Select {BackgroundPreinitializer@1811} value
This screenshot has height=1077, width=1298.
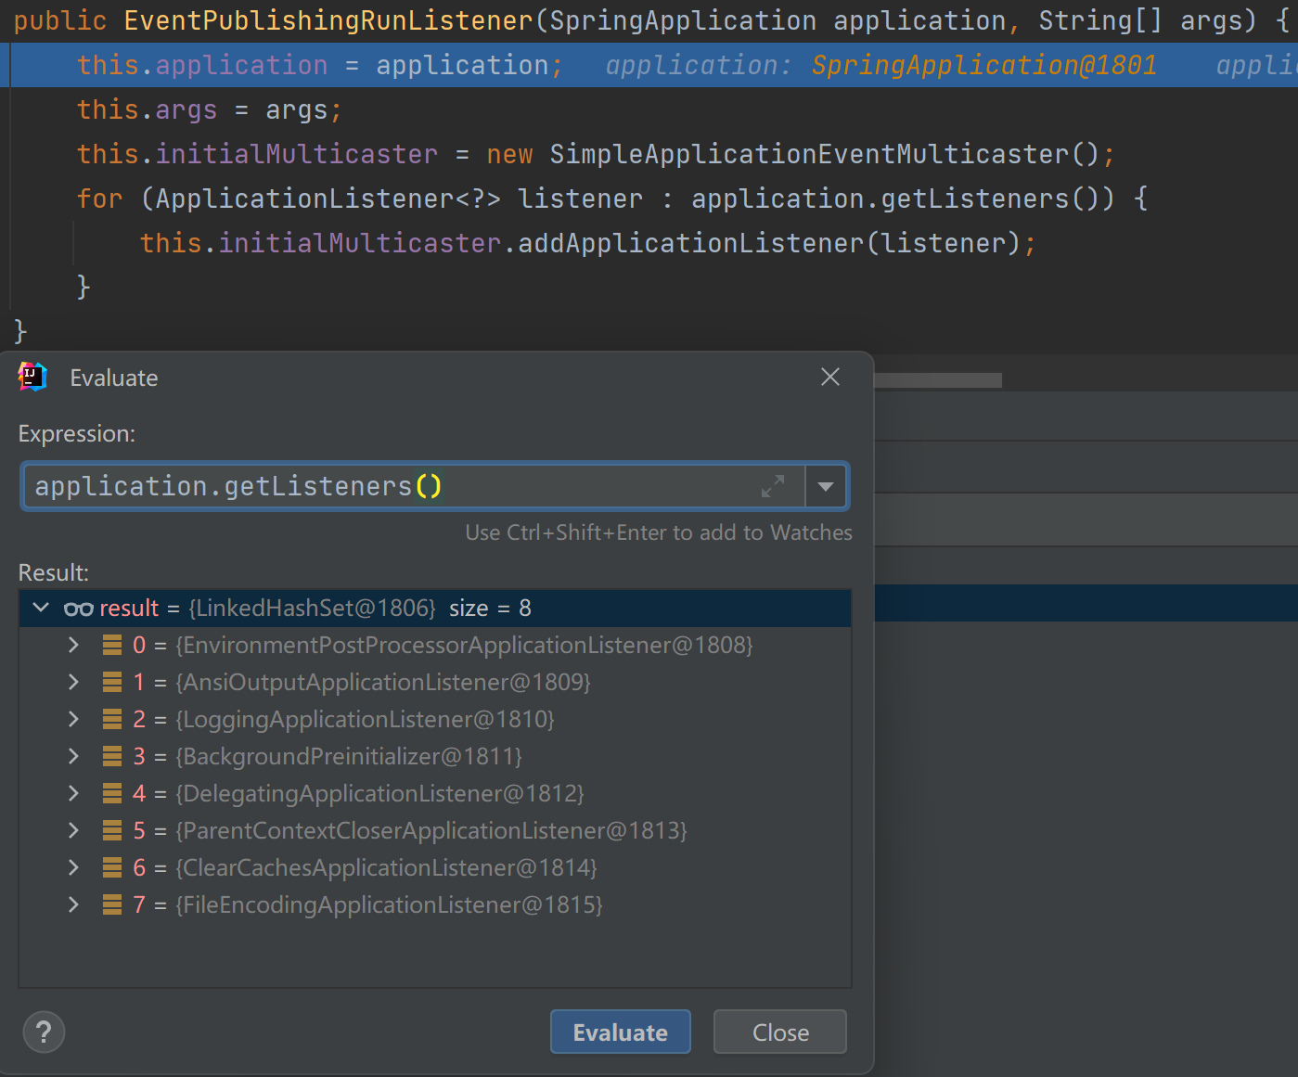[x=349, y=756]
